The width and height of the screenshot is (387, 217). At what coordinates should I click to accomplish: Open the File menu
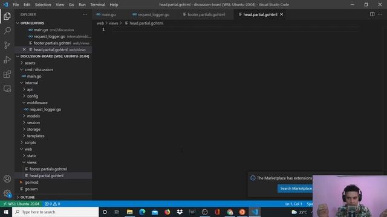[16, 5]
